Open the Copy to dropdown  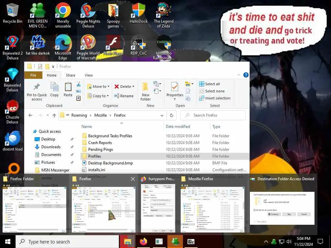tap(98, 96)
